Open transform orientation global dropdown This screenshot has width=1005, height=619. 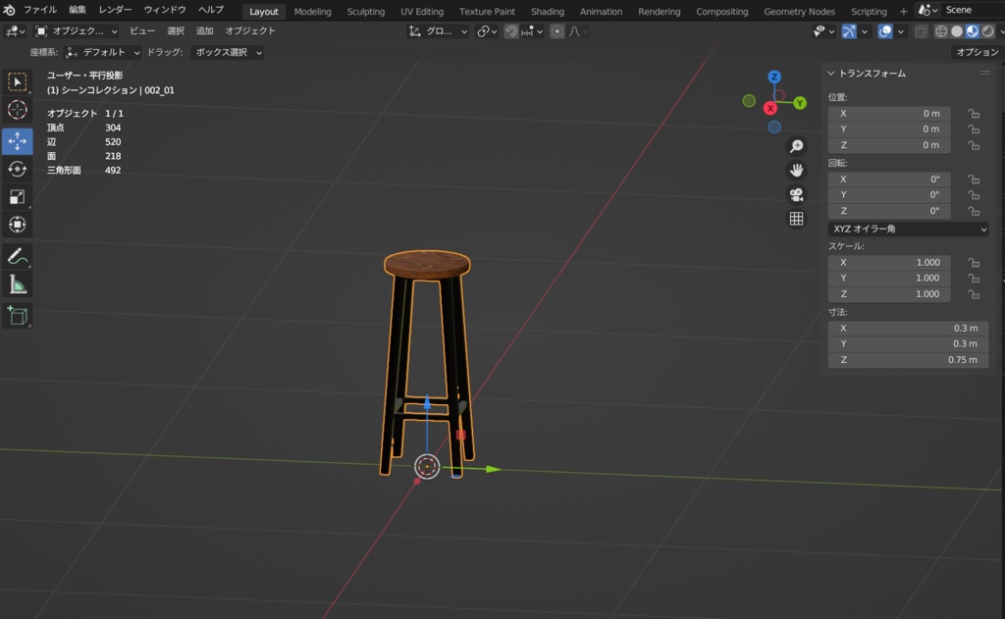(438, 31)
